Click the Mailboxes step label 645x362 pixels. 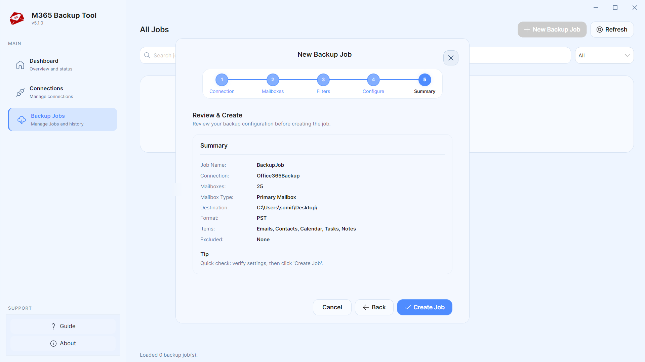[x=273, y=91]
